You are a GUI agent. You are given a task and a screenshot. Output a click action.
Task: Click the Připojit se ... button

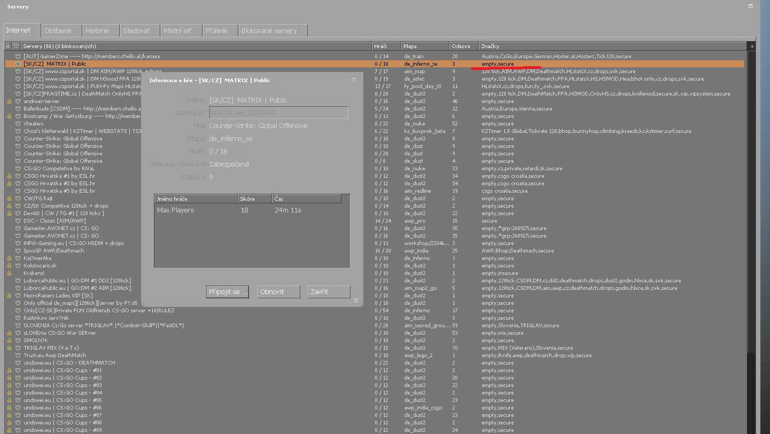[x=227, y=292]
